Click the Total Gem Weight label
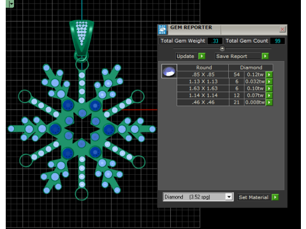The height and width of the screenshot is (229, 306). [x=183, y=41]
